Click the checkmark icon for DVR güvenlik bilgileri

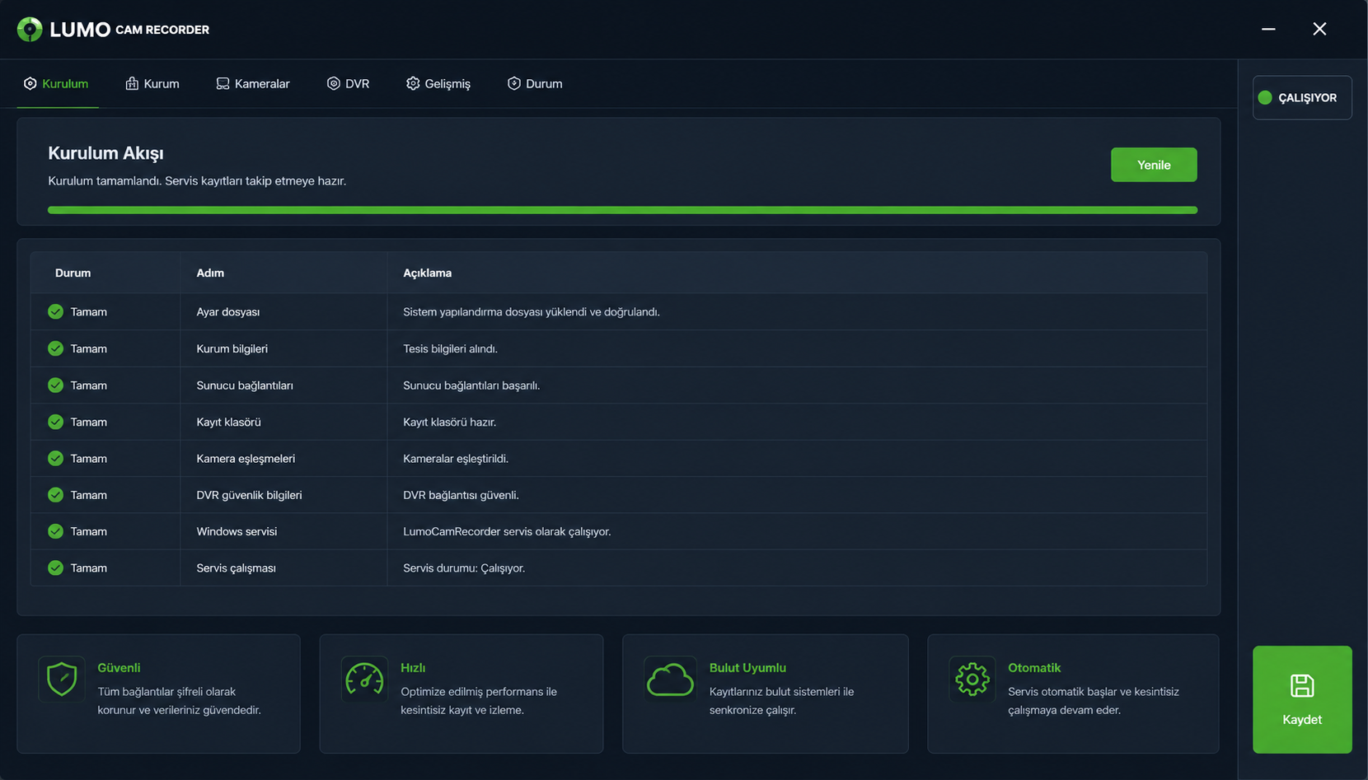[55, 494]
